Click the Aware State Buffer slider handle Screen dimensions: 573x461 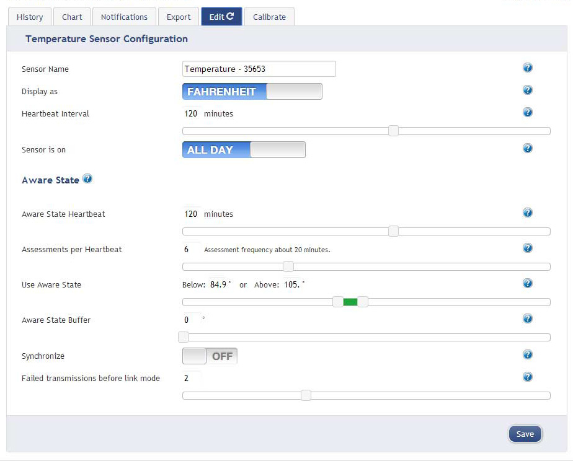click(x=184, y=337)
